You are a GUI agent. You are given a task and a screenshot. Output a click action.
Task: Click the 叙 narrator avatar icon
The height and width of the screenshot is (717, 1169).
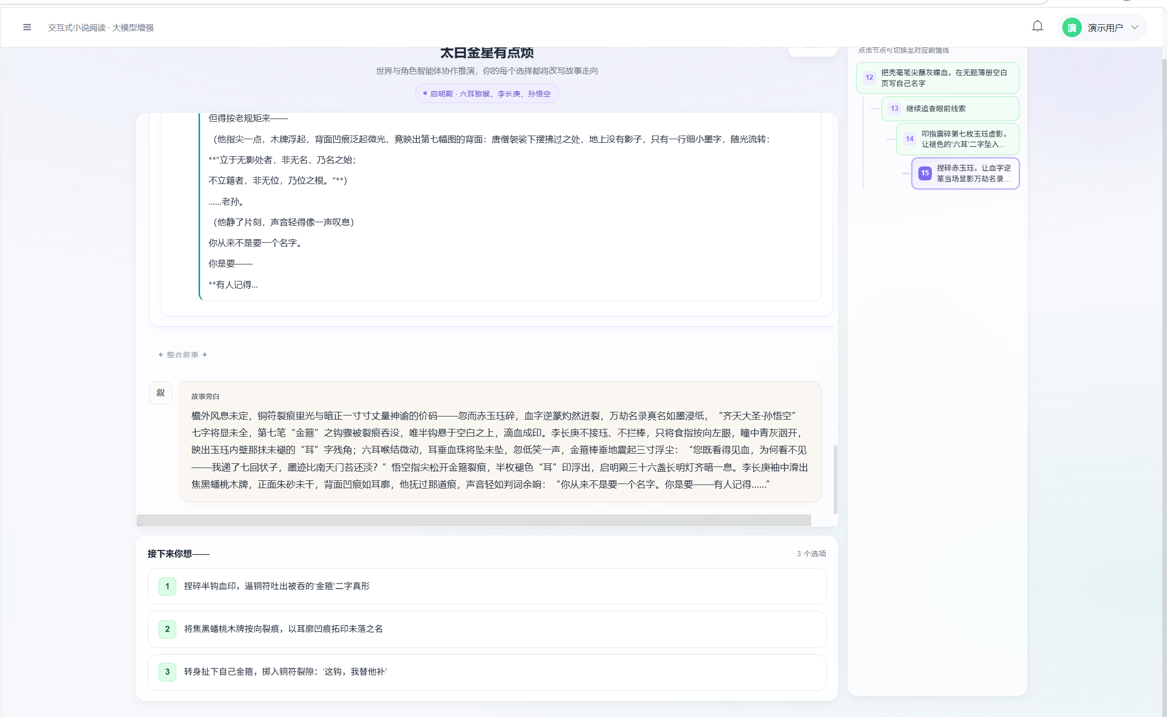point(160,393)
